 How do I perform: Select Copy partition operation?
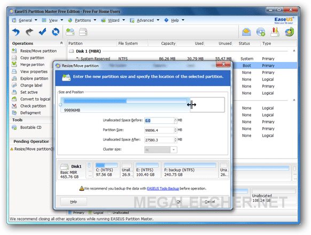click(32, 58)
